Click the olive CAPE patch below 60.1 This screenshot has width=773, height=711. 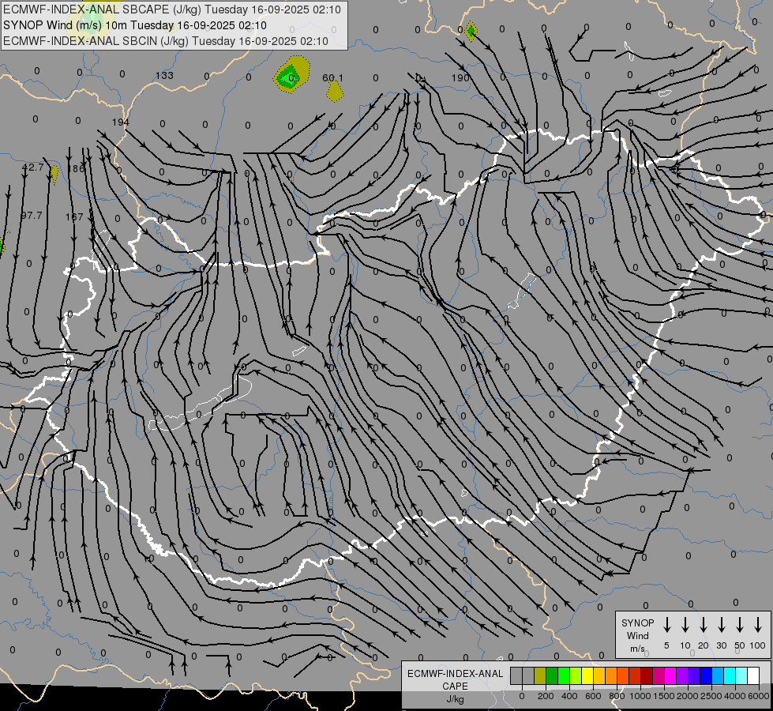click(335, 92)
